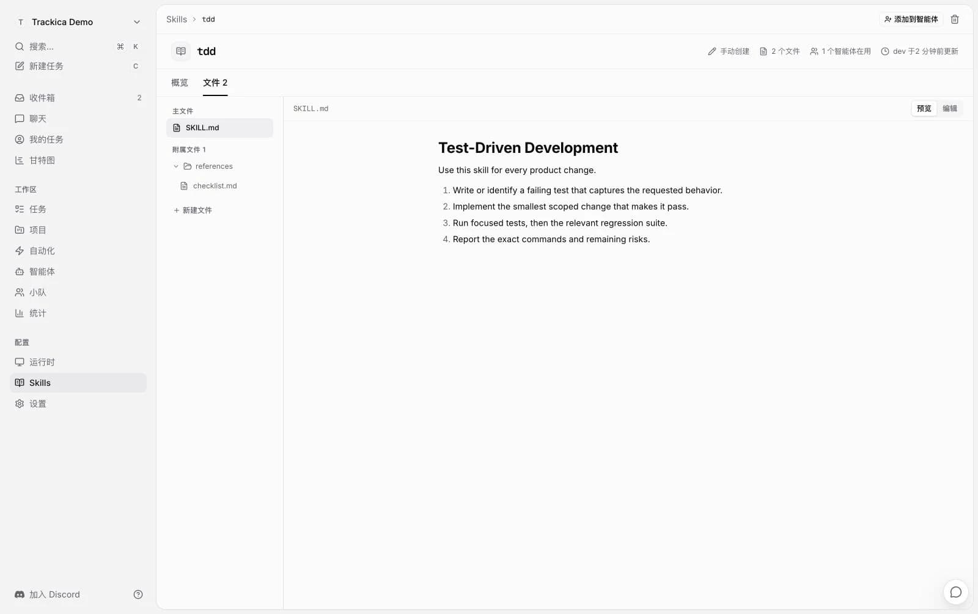
Task: Click the skill title tdd
Action: [207, 51]
